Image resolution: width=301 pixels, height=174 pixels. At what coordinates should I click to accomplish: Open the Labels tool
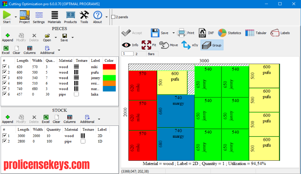tap(280, 33)
